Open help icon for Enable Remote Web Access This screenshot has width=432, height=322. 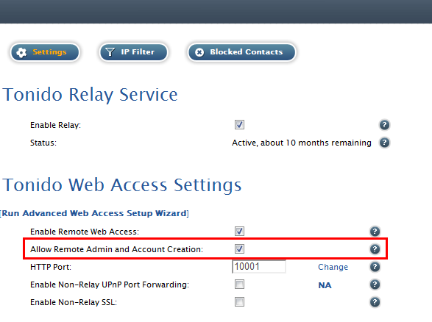pos(375,232)
